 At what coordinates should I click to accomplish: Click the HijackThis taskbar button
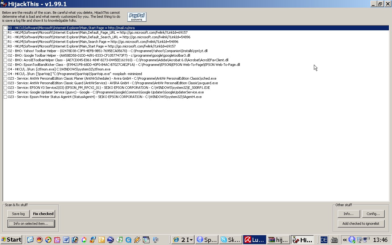coord(302,240)
